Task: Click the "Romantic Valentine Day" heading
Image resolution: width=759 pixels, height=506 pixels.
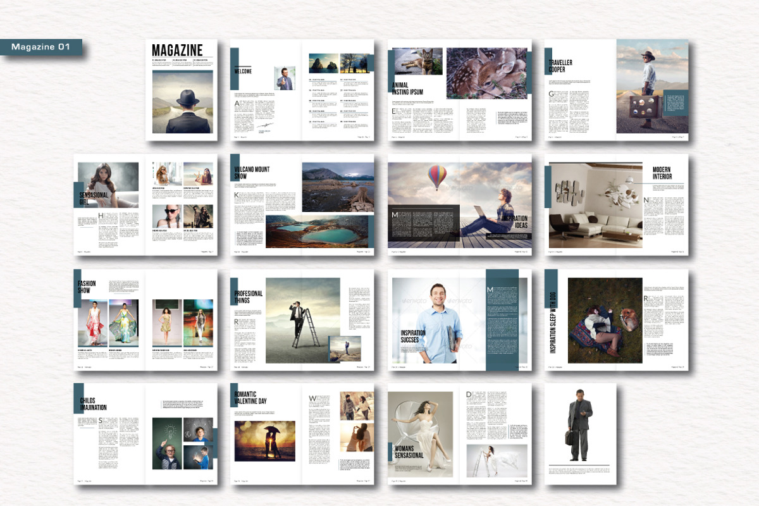Action: tap(251, 397)
